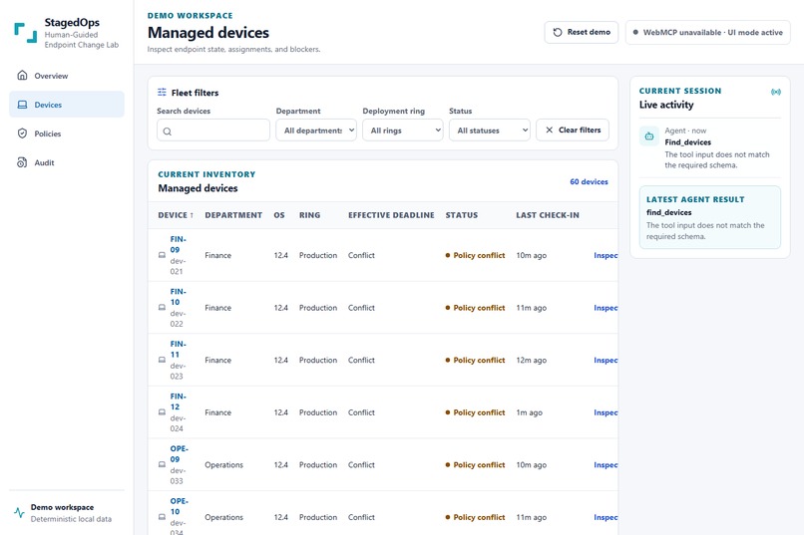Click the StagedOps logo icon
Screen dimensions: 804x535
pos(26,33)
